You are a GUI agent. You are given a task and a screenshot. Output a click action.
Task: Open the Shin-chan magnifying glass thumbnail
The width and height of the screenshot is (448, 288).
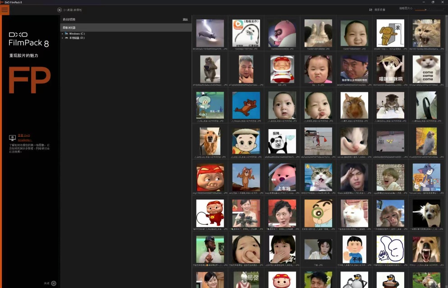[318, 213]
